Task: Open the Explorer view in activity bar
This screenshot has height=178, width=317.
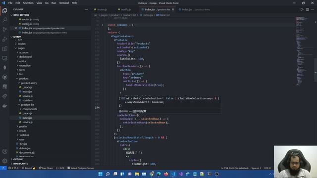Action: click(x=4, y=10)
